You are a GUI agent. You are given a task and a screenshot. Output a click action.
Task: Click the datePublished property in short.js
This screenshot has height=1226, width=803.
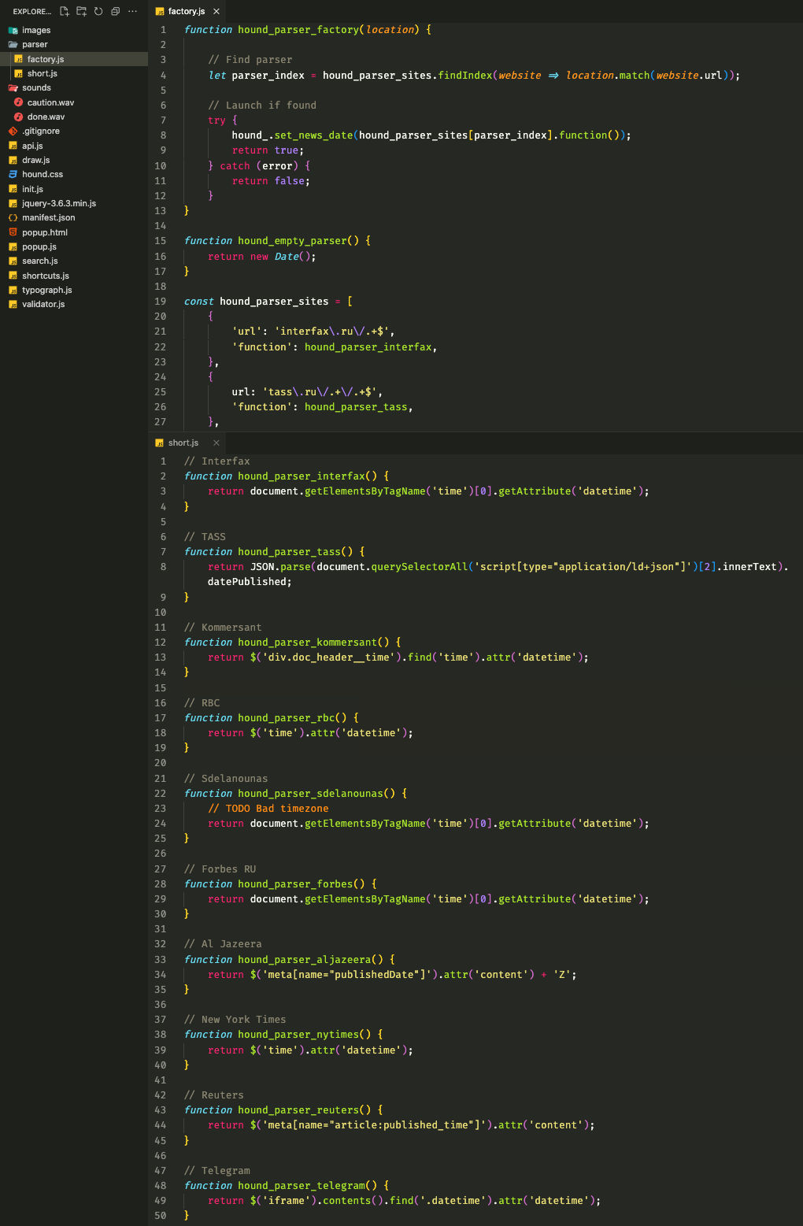coord(247,582)
